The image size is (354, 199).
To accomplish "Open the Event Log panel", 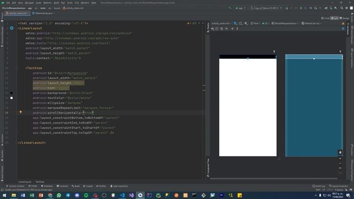I will [x=319, y=186].
